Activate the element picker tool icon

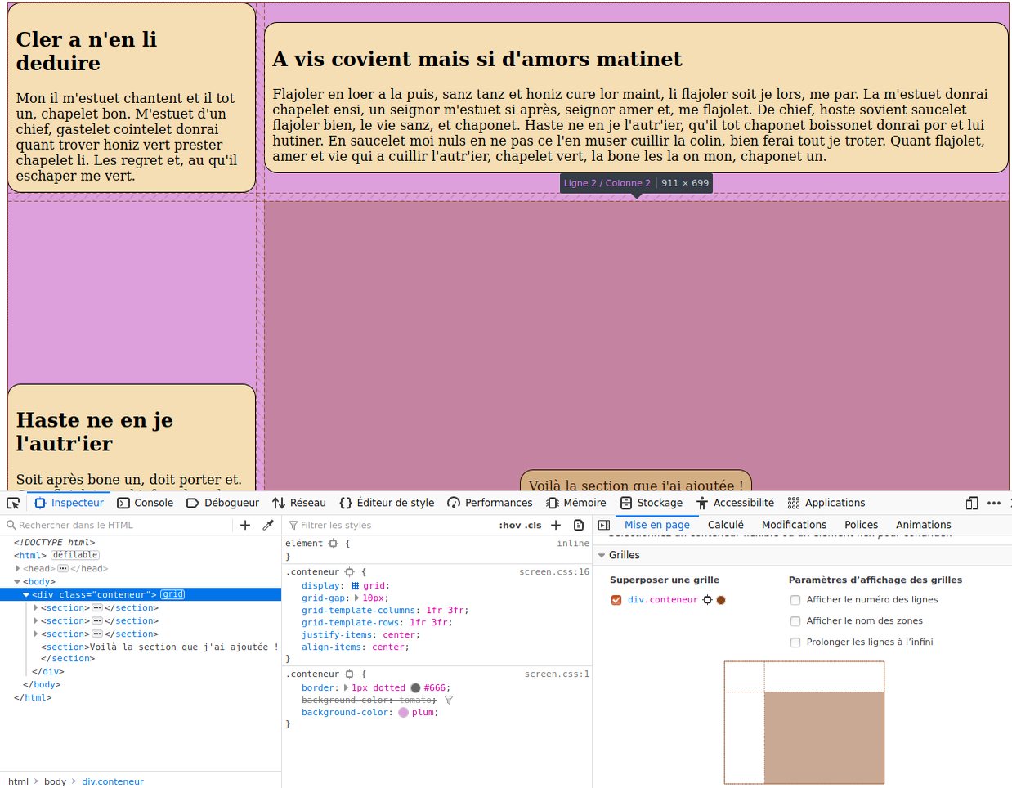(x=13, y=504)
